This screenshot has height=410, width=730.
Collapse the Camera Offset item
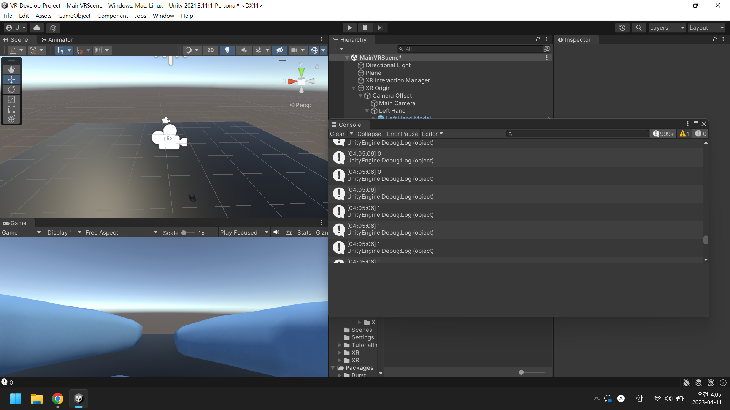coord(360,96)
